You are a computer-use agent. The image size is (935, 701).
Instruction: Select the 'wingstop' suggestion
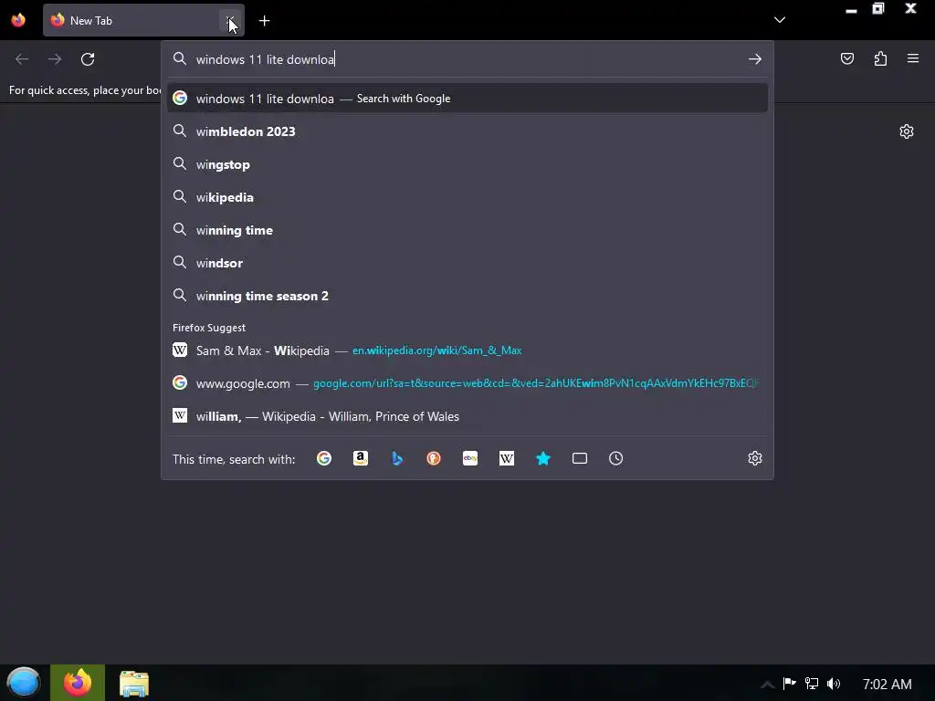point(467,164)
